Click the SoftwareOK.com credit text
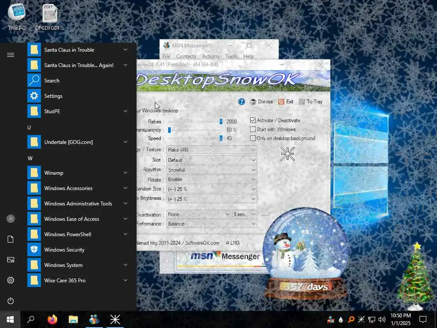 pyautogui.click(x=202, y=243)
